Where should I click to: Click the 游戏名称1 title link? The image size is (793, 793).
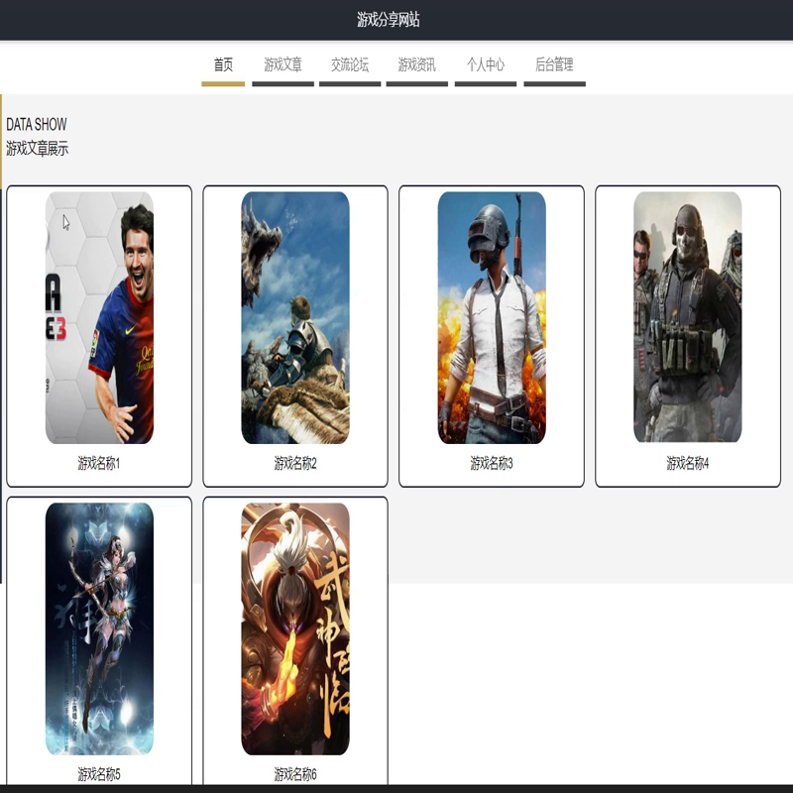(99, 463)
